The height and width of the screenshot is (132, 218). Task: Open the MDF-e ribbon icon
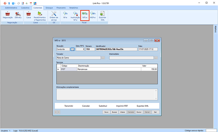tap(93, 14)
